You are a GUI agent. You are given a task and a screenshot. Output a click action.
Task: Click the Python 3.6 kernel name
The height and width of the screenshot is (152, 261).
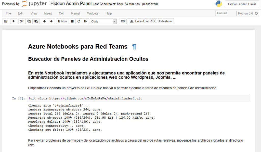point(245,13)
